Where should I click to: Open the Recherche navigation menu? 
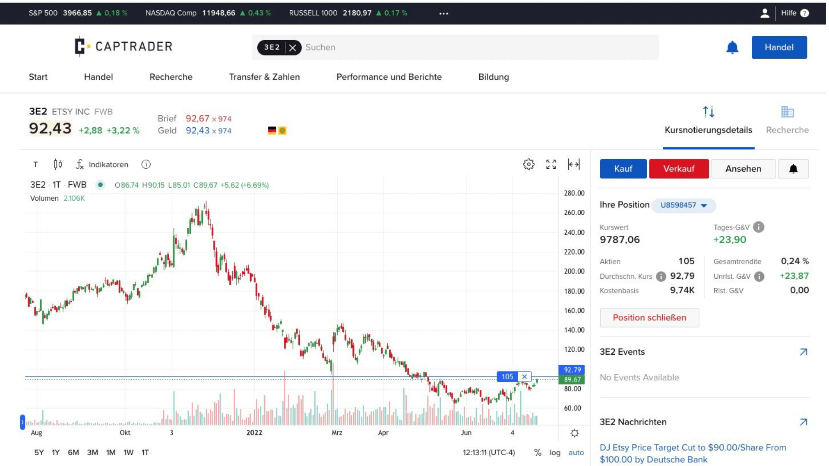(171, 77)
